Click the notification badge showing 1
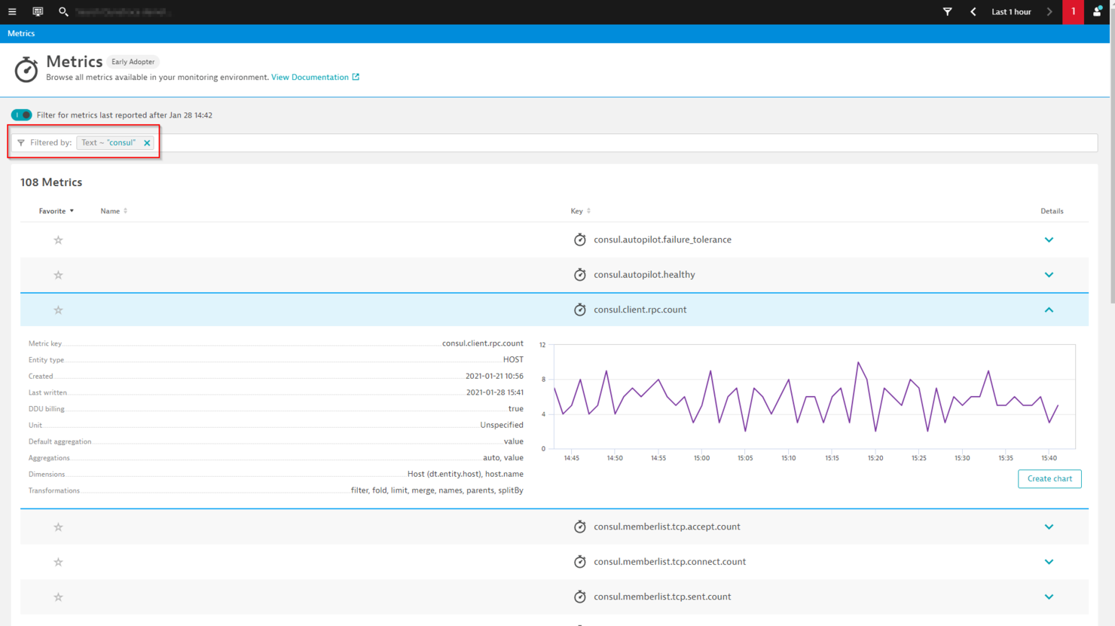The width and height of the screenshot is (1115, 626). (x=1073, y=12)
